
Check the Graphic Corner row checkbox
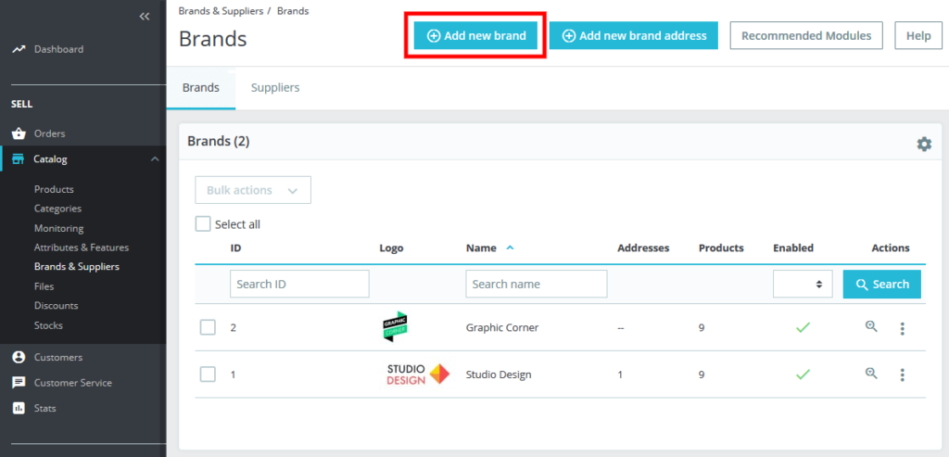(x=208, y=327)
